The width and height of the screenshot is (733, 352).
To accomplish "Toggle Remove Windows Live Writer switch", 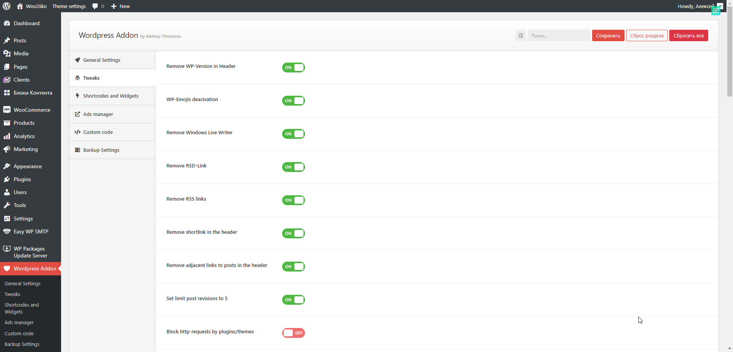I will [x=294, y=134].
